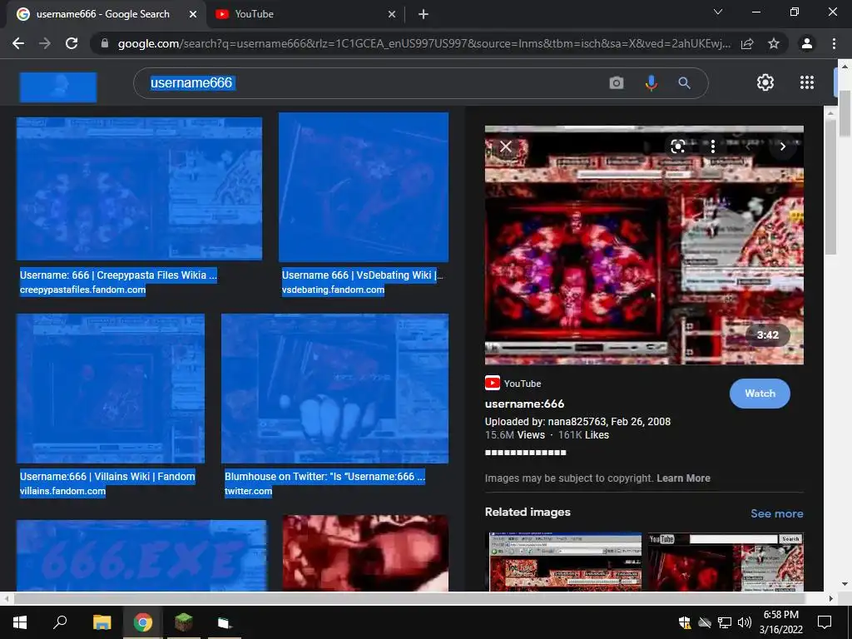Go back to the previous page
The height and width of the screenshot is (639, 852).
pos(18,43)
